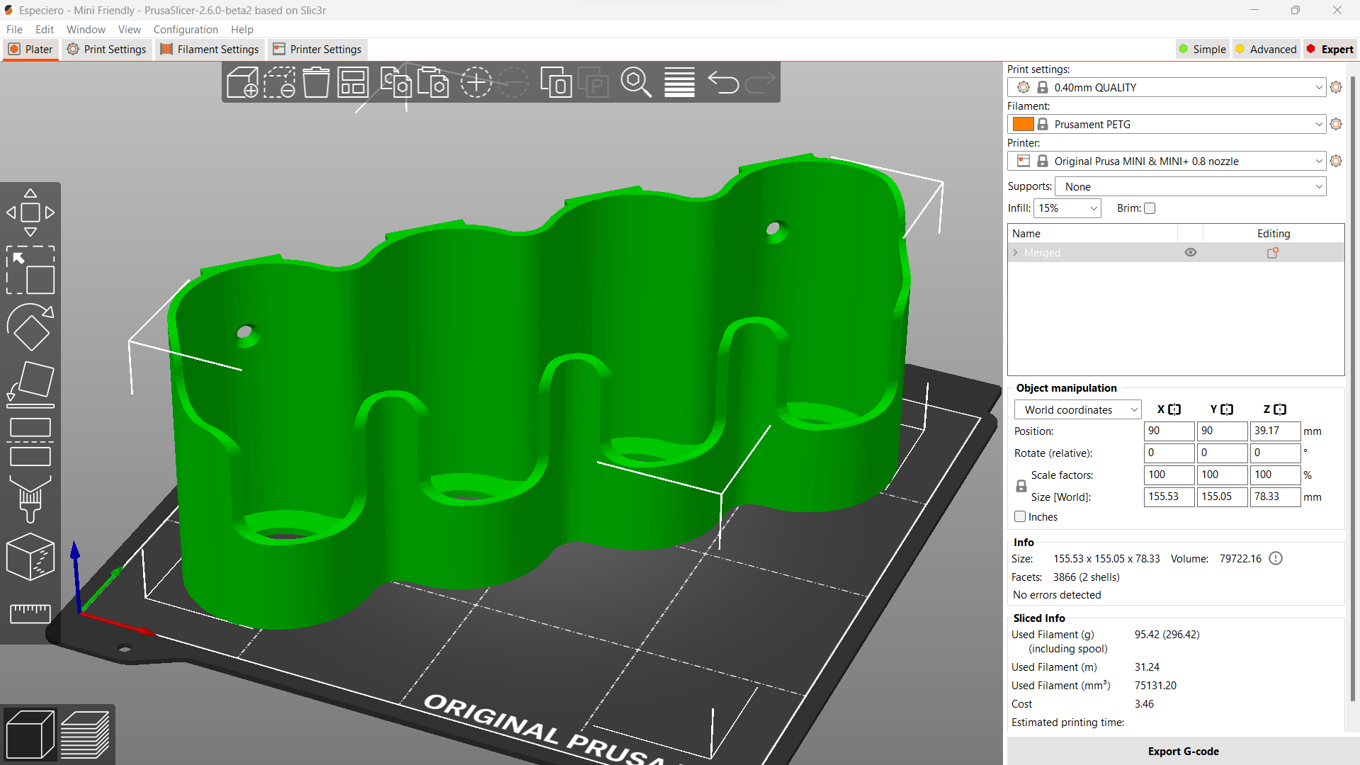This screenshot has height=765, width=1360.
Task: Click the Add object icon
Action: [x=242, y=82]
